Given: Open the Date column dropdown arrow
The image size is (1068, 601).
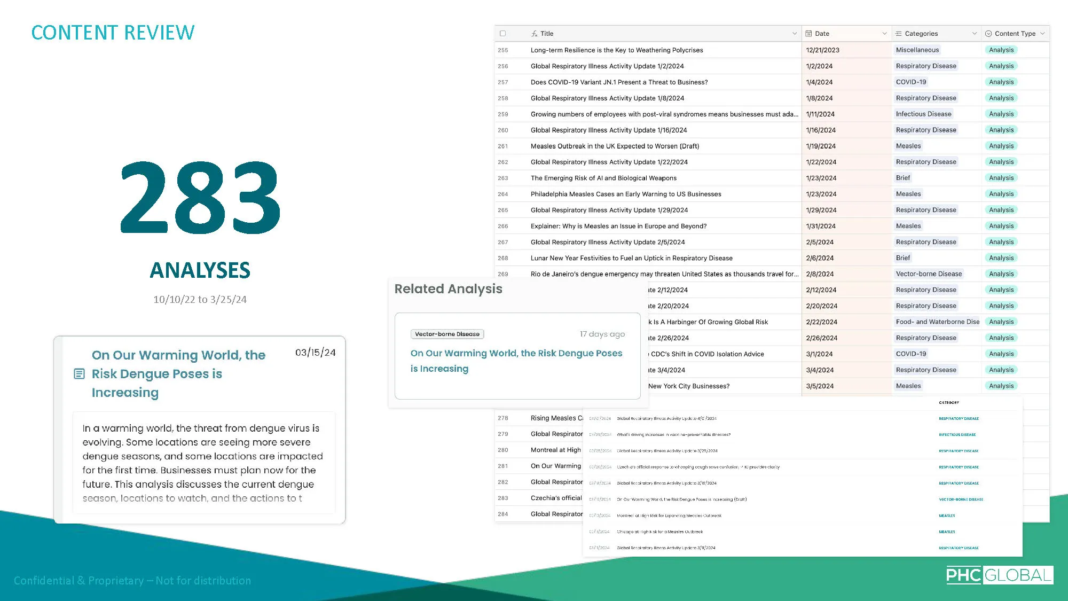Looking at the screenshot, I should click(884, 34).
